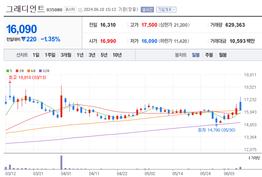Switch to 월봉 monthly candle chart
Viewport: 262px width, 177px height.
(223, 55)
